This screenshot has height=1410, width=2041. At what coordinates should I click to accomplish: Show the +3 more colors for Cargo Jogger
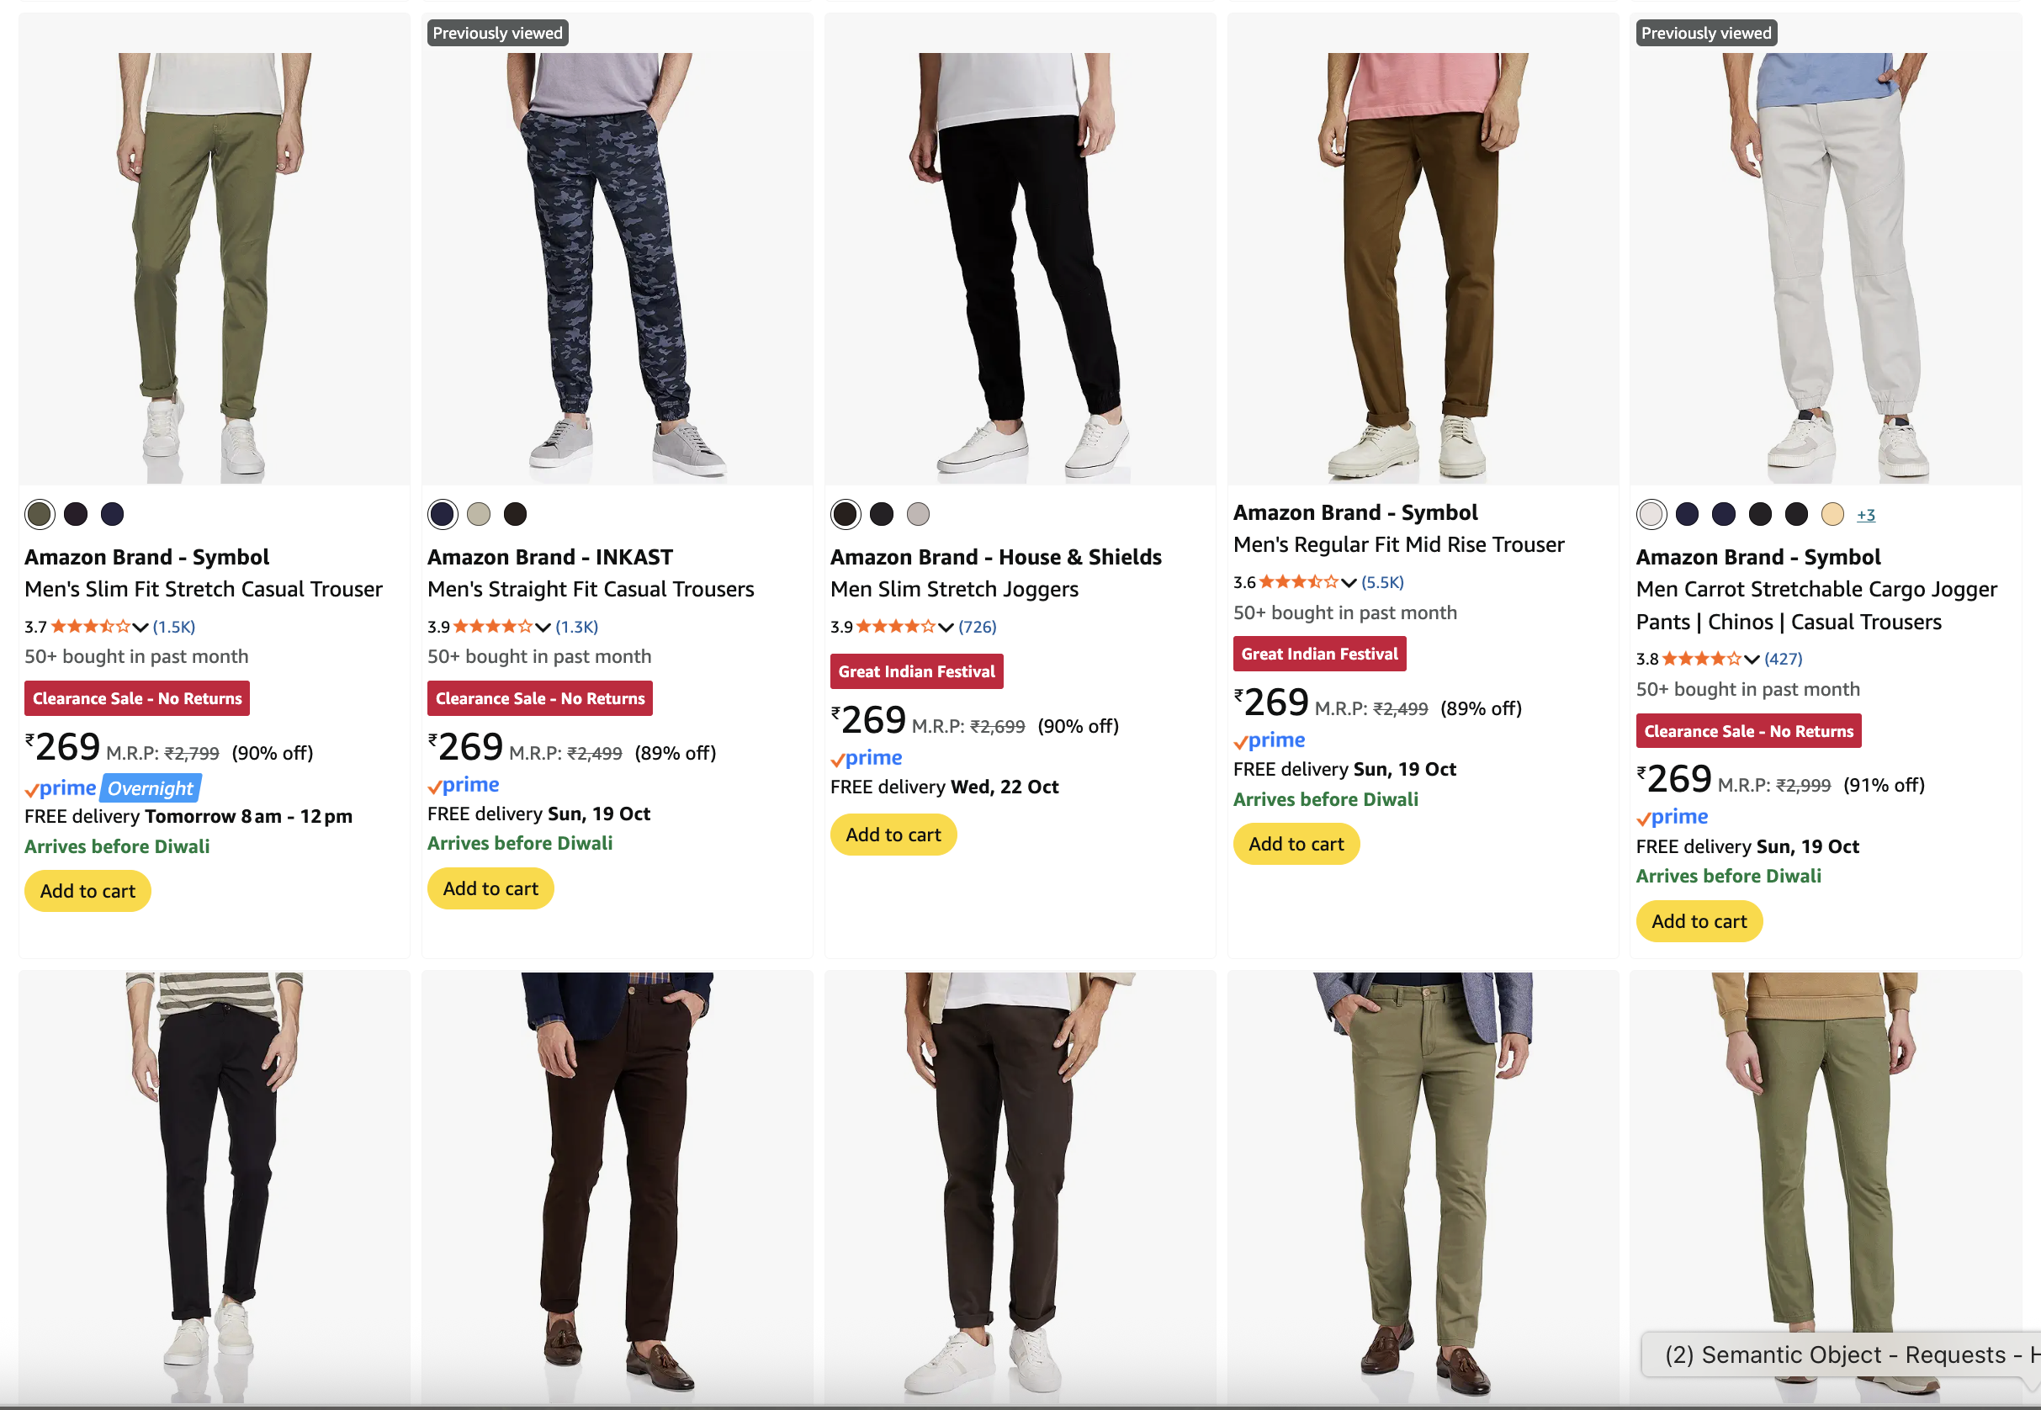click(1866, 515)
